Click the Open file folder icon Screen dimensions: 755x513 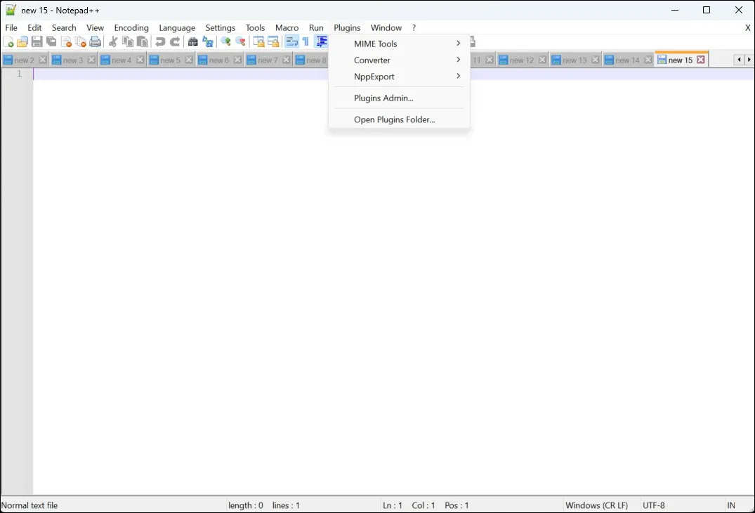22,42
